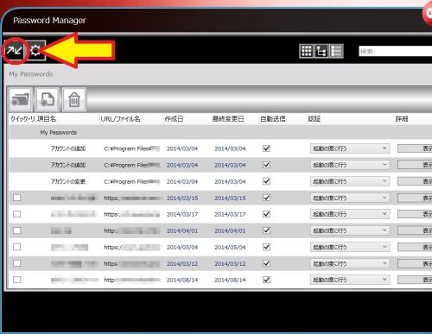Click the trash can delete icon
Screen dimensions: 432x334
click(x=74, y=99)
